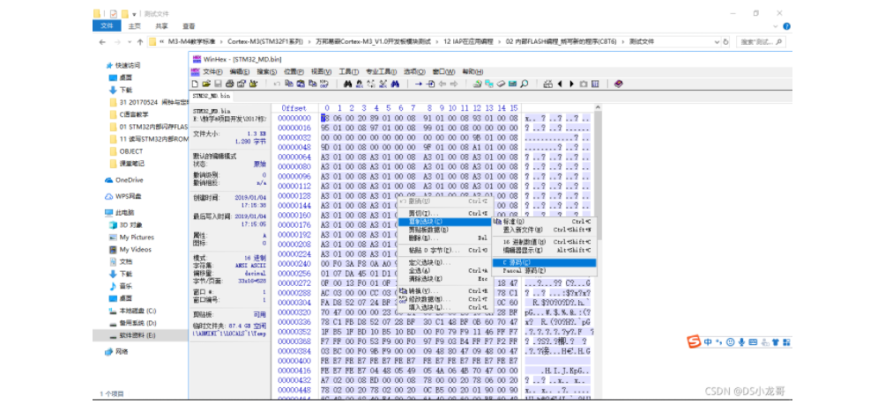Click the book help icon in WinHex toolbar
Screen dimensions: 885x403
tap(619, 84)
